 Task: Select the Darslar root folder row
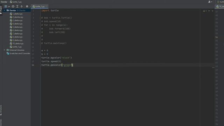(16, 10)
